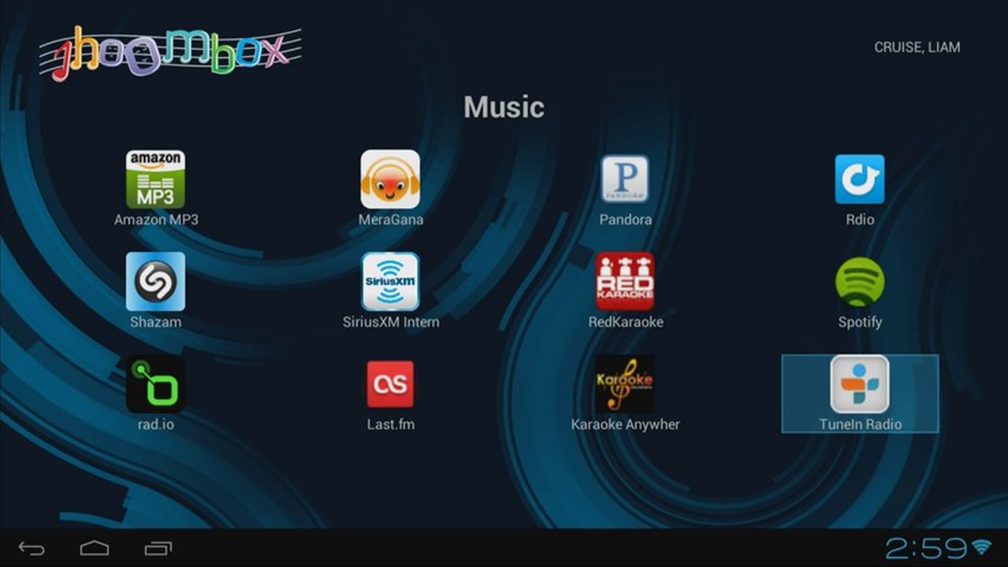Open the Amazon MP3 app icon
Screen dimensions: 1008x567
(x=155, y=180)
